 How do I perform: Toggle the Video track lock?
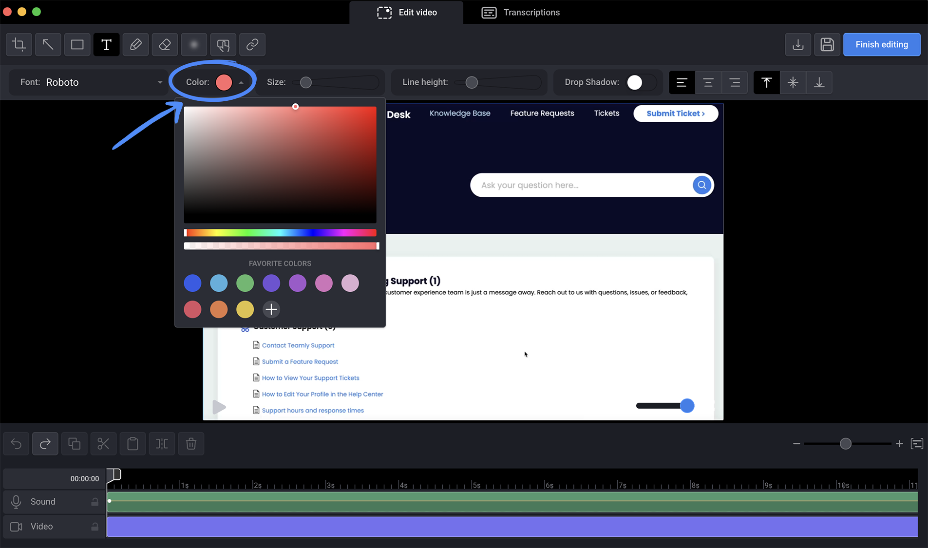[95, 527]
